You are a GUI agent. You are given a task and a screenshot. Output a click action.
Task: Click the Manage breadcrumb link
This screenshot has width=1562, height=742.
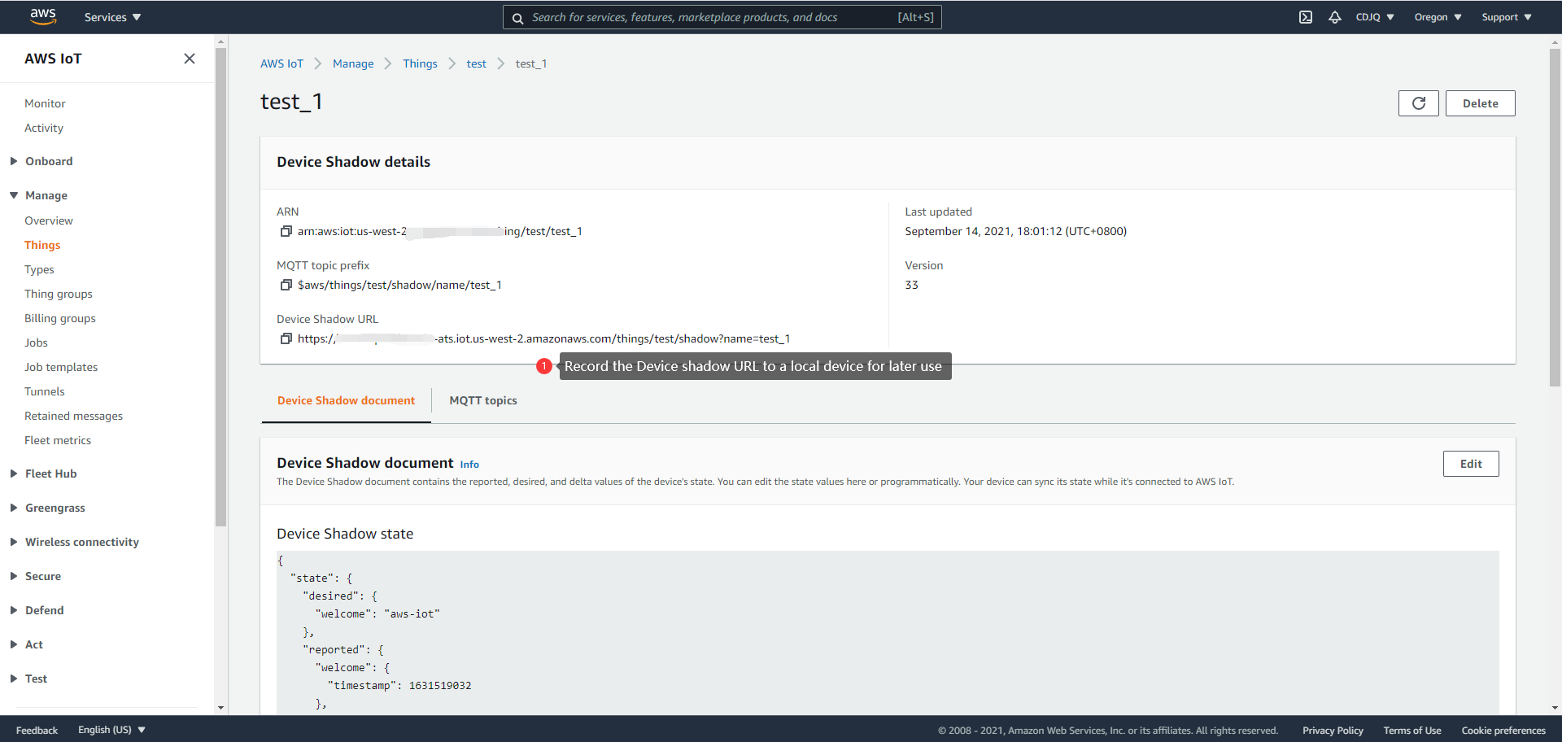coord(353,63)
